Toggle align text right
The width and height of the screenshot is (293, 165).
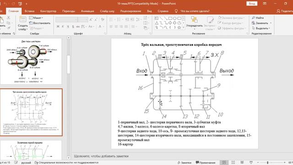point(121,27)
